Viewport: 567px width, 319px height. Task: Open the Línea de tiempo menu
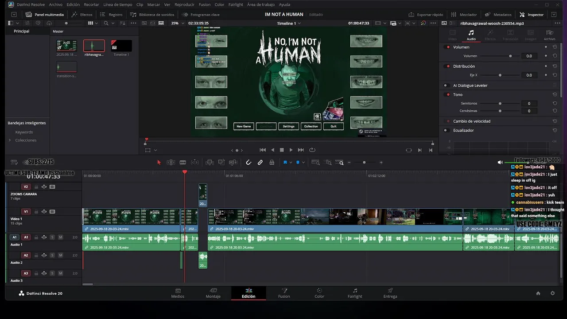click(117, 4)
